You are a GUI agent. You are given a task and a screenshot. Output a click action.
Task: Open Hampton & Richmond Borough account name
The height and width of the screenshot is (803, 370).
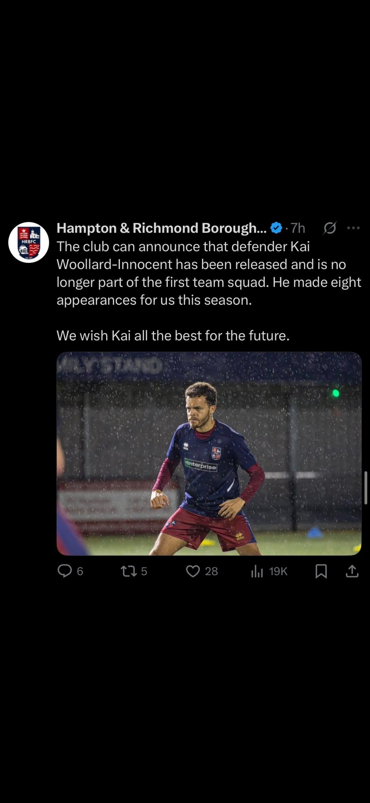pyautogui.click(x=161, y=228)
